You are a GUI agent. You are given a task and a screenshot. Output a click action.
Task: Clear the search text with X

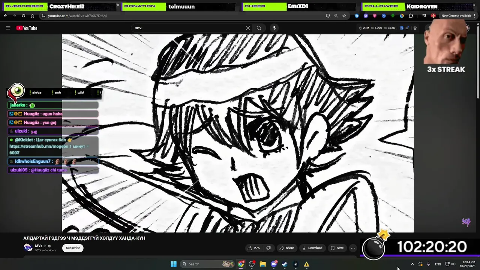(248, 28)
